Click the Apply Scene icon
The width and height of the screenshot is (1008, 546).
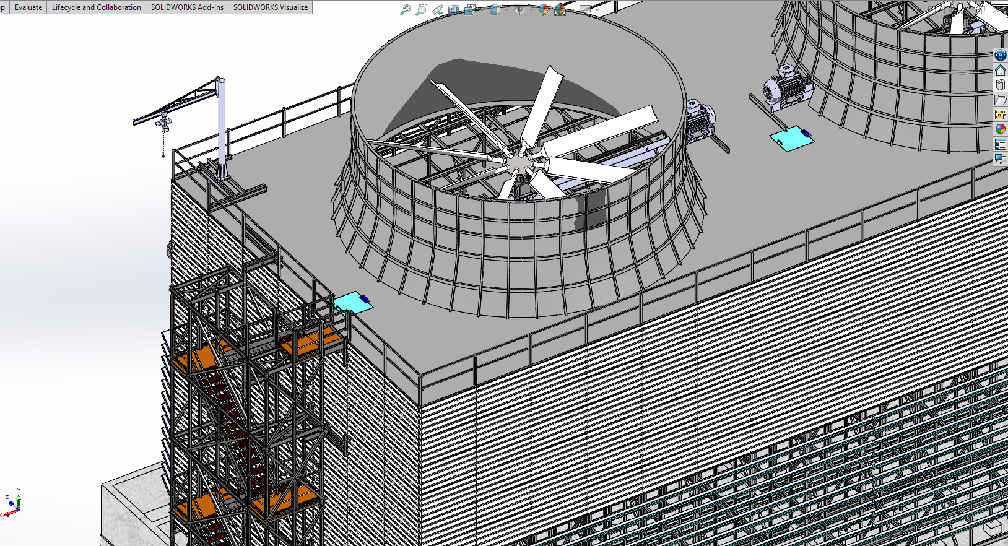coord(560,10)
